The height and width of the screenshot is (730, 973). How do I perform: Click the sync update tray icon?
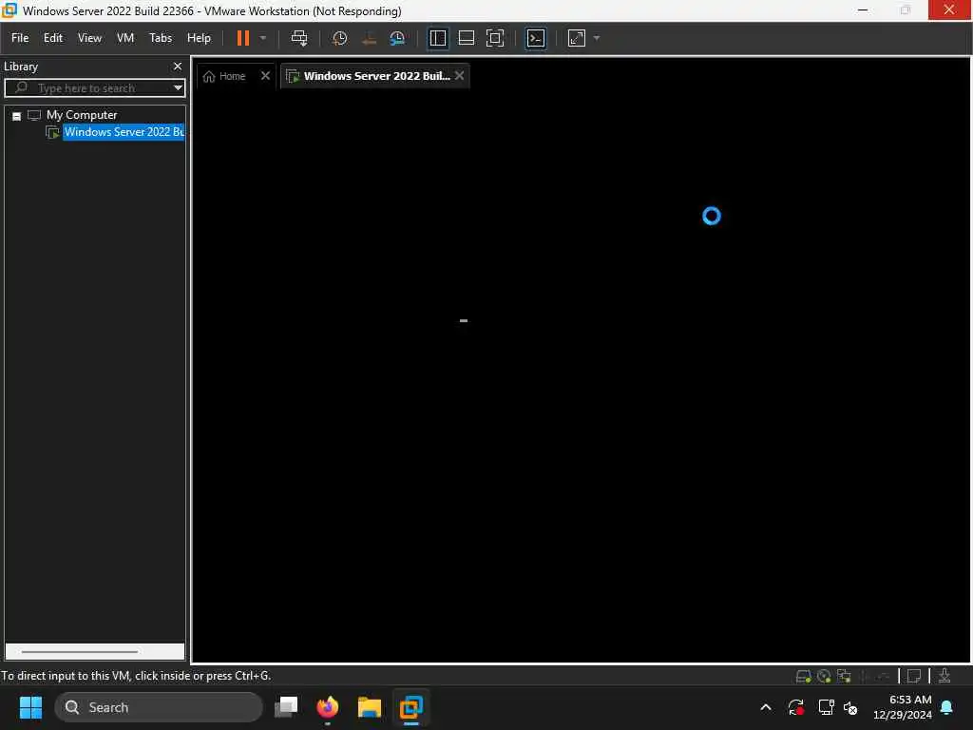pyautogui.click(x=796, y=707)
